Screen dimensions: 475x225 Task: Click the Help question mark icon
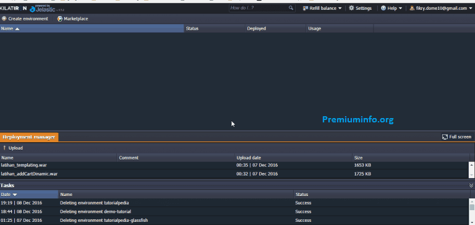tap(383, 8)
